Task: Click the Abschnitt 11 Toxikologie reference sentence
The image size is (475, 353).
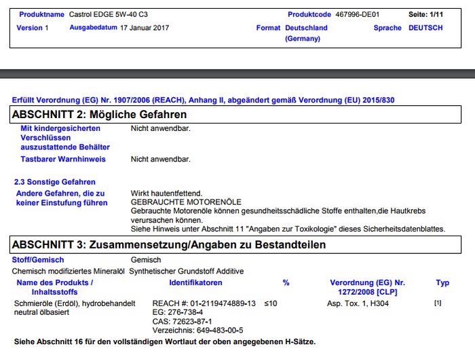Action: tap(288, 229)
